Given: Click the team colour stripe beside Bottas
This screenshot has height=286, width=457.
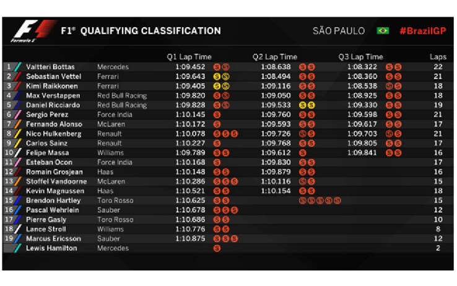Looking at the screenshot, I should (18, 67).
